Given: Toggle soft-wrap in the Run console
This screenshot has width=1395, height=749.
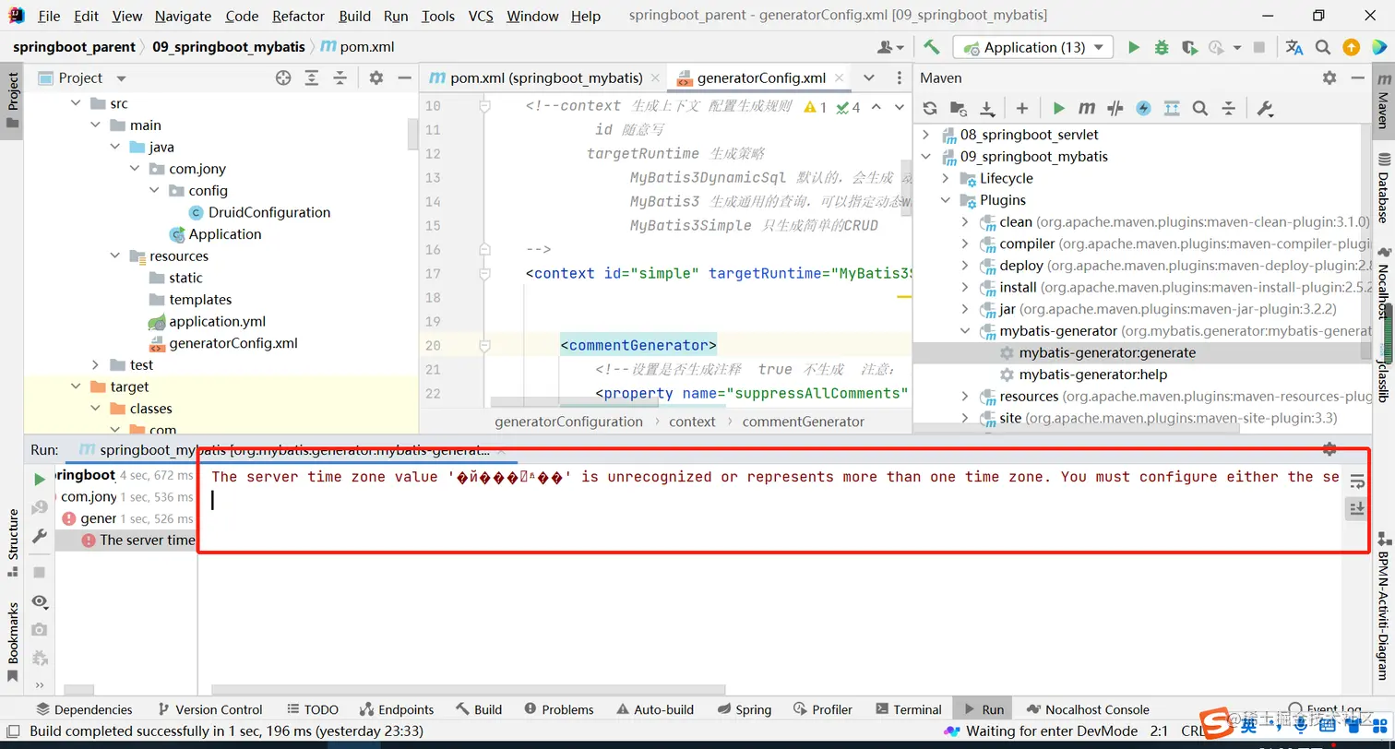Looking at the screenshot, I should coord(1356,481).
